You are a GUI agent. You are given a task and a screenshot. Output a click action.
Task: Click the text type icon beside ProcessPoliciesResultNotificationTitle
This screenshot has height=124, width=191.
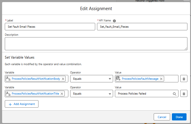(x=8, y=94)
